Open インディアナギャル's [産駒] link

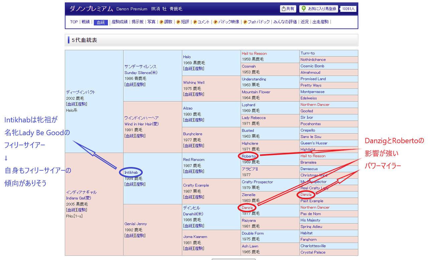tap(82, 210)
